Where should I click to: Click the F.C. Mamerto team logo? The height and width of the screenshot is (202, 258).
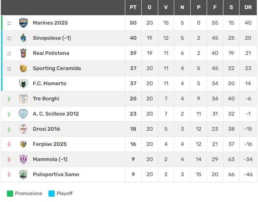[23, 84]
